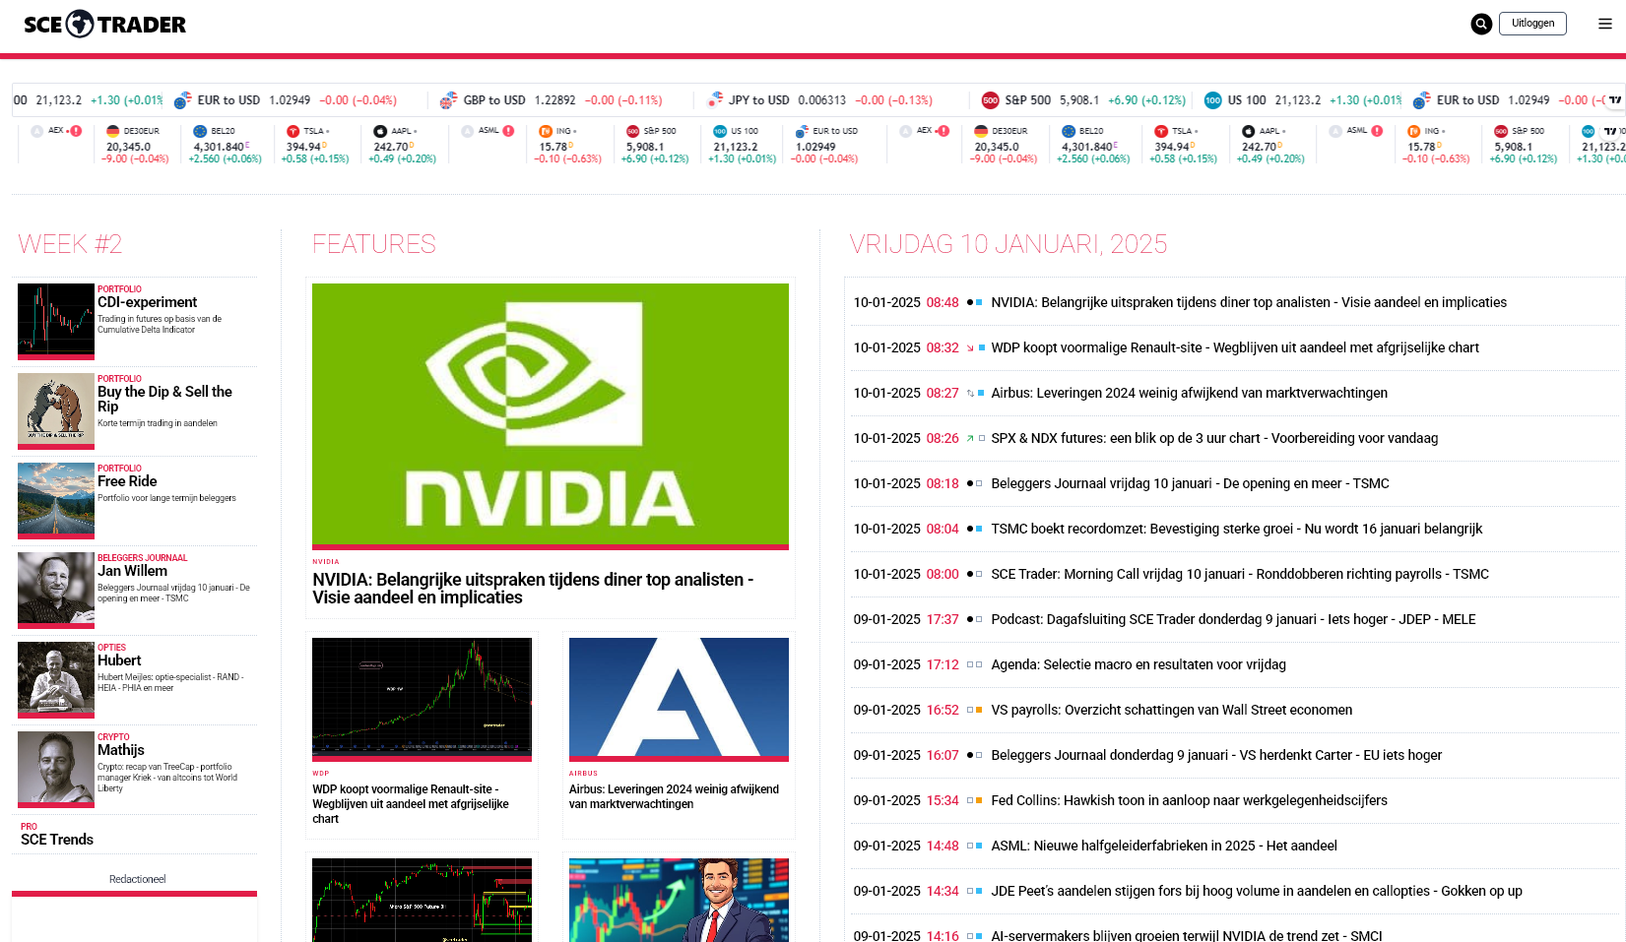Screen dimensions: 1626x942
Task: Open the hamburger menu icon
Action: click(1605, 24)
